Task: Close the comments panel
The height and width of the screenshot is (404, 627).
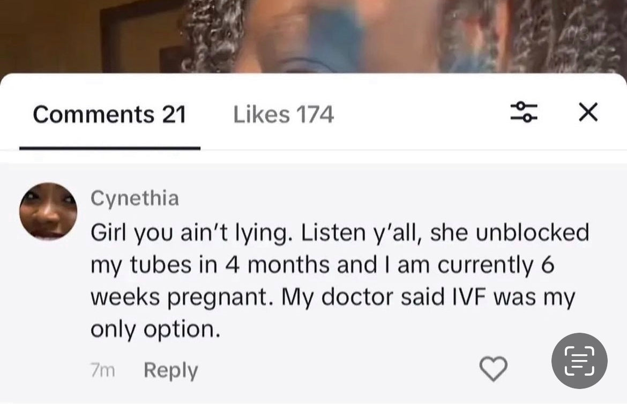Action: coord(588,112)
